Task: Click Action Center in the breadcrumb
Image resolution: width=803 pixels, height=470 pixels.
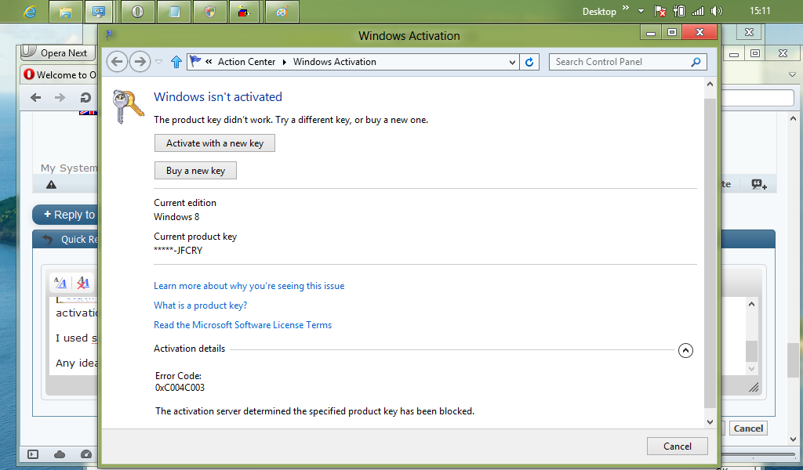Action: pyautogui.click(x=246, y=62)
